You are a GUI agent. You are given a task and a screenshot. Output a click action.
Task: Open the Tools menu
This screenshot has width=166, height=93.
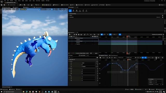pyautogui.click(x=16, y=1)
